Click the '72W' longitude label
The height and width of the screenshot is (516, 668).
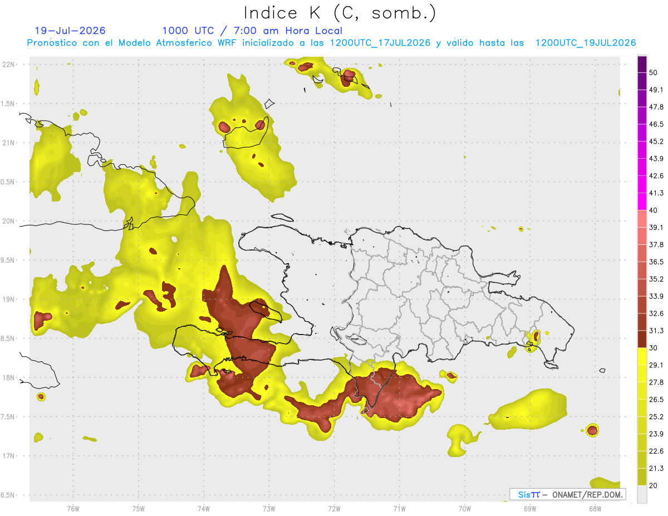click(x=334, y=508)
